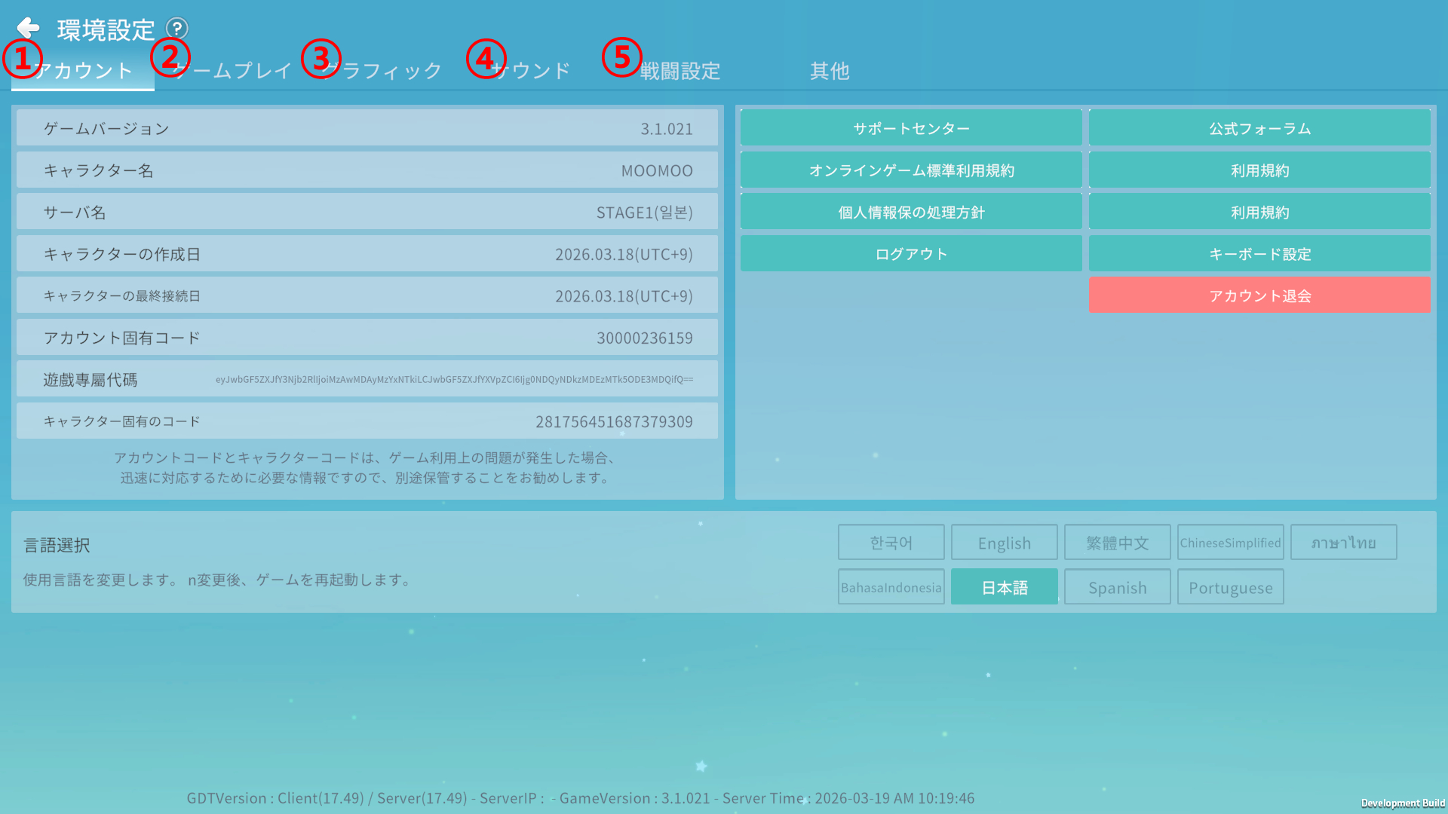Select Spanish language
1448x814 pixels.
tap(1118, 587)
